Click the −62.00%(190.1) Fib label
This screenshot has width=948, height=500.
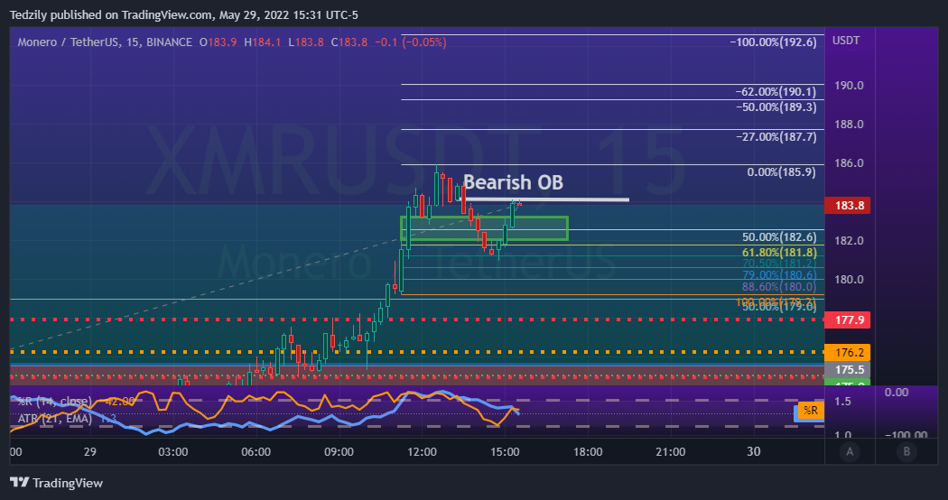pyautogui.click(x=776, y=92)
